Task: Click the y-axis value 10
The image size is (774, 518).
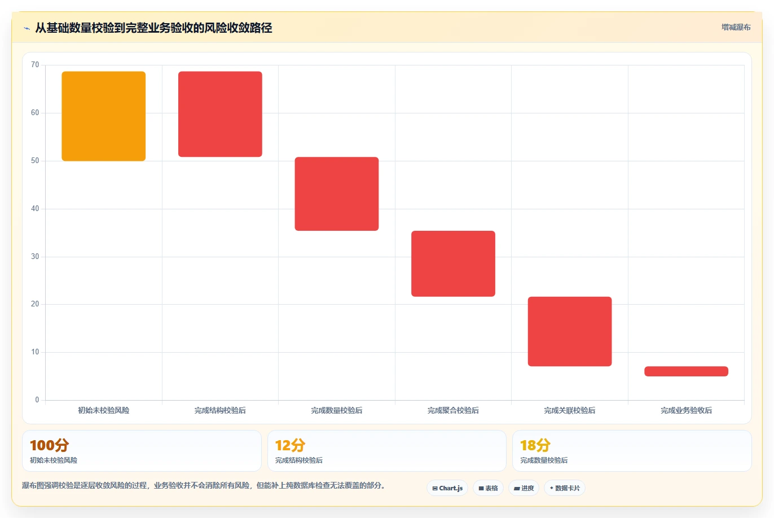Action: coord(35,352)
